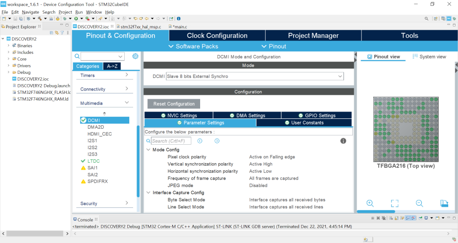Open the Project menu
458x243 pixels.
[65, 12]
